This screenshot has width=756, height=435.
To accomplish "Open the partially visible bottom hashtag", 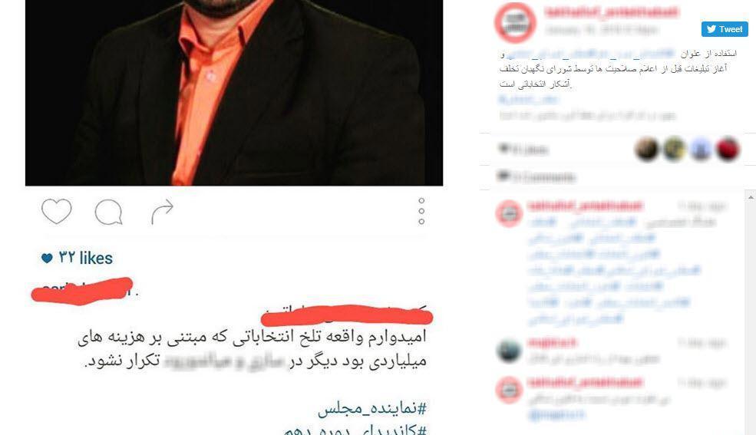I will click(x=355, y=430).
